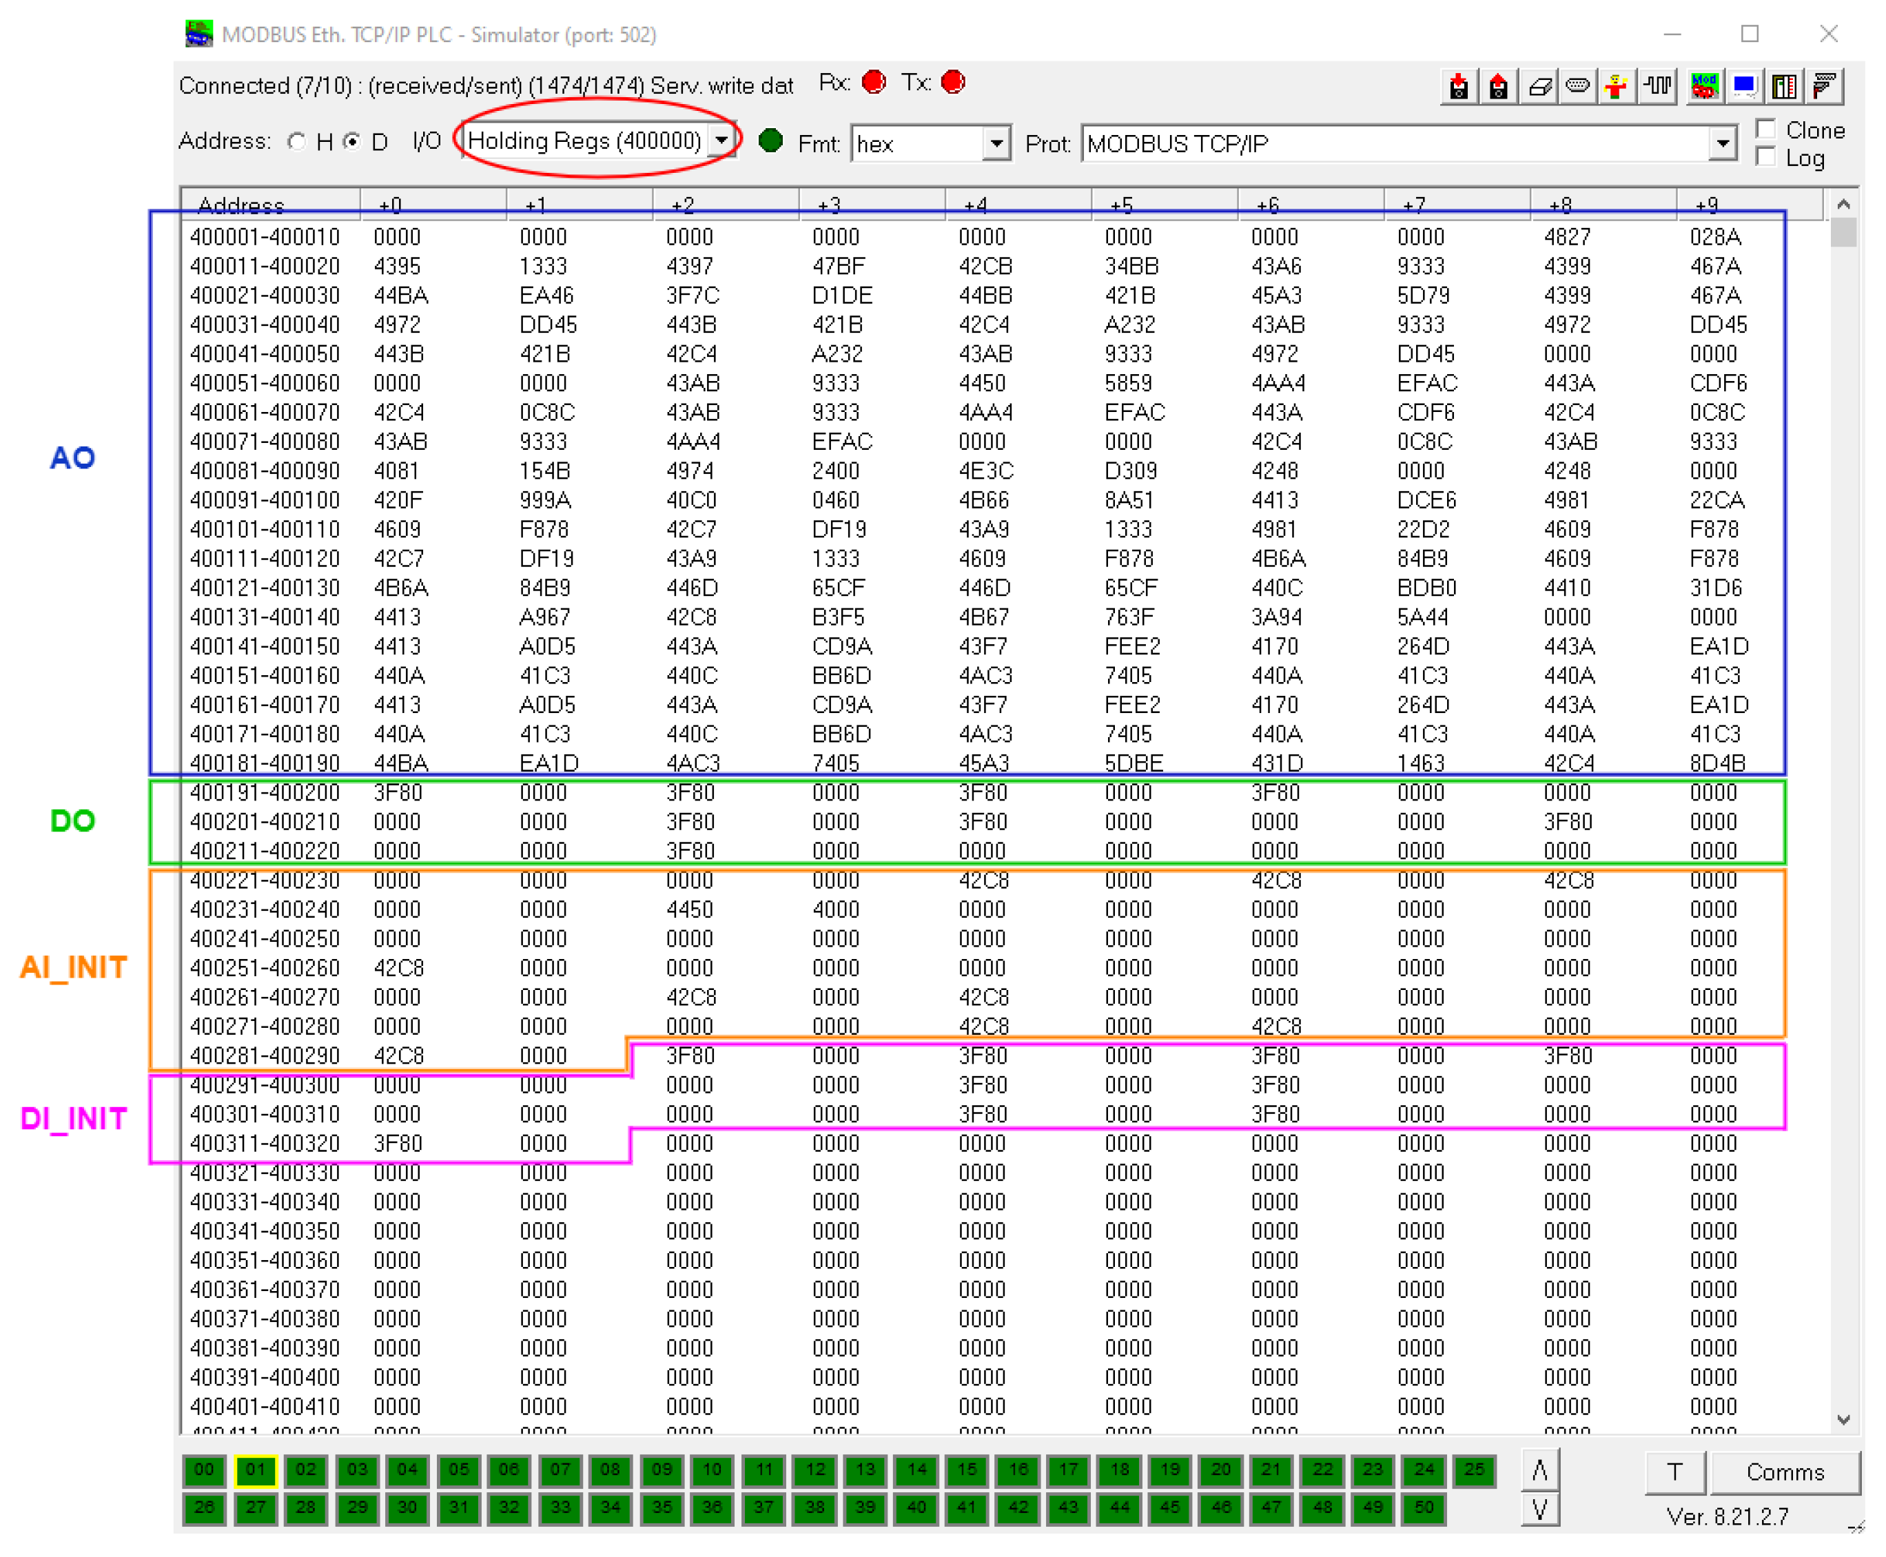This screenshot has width=1886, height=1557.
Task: Open the MODBUS TCP/IP protocol dropdown
Action: [1721, 143]
